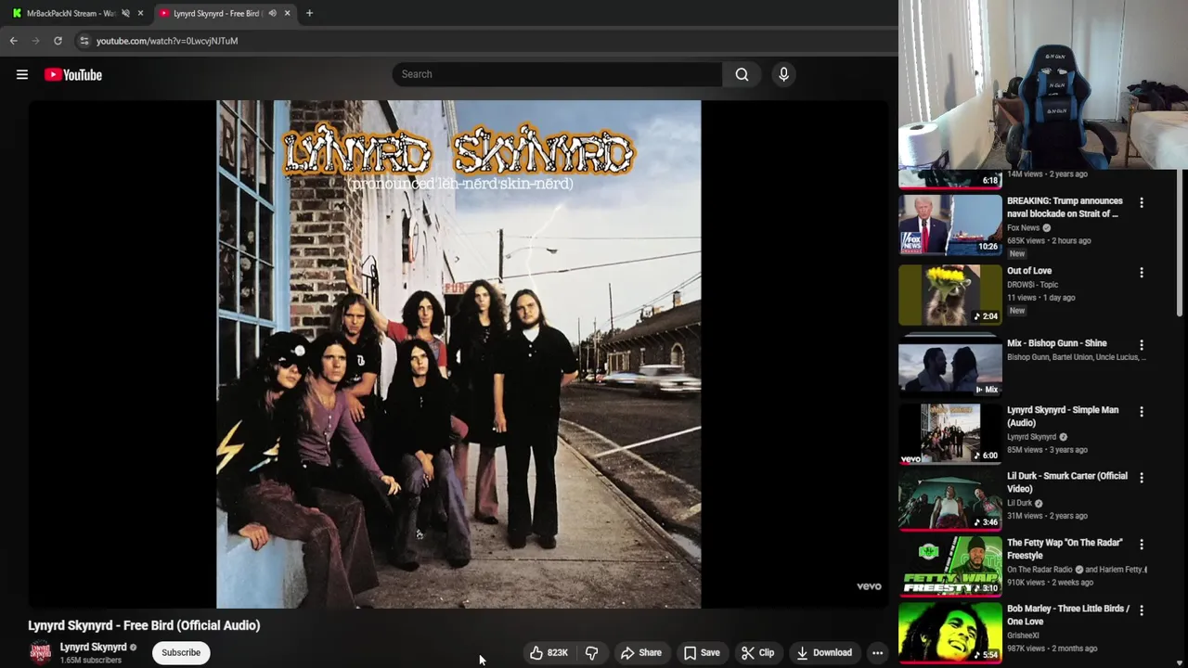Click the search magnifier button
Image resolution: width=1188 pixels, height=668 pixels.
[x=742, y=74]
